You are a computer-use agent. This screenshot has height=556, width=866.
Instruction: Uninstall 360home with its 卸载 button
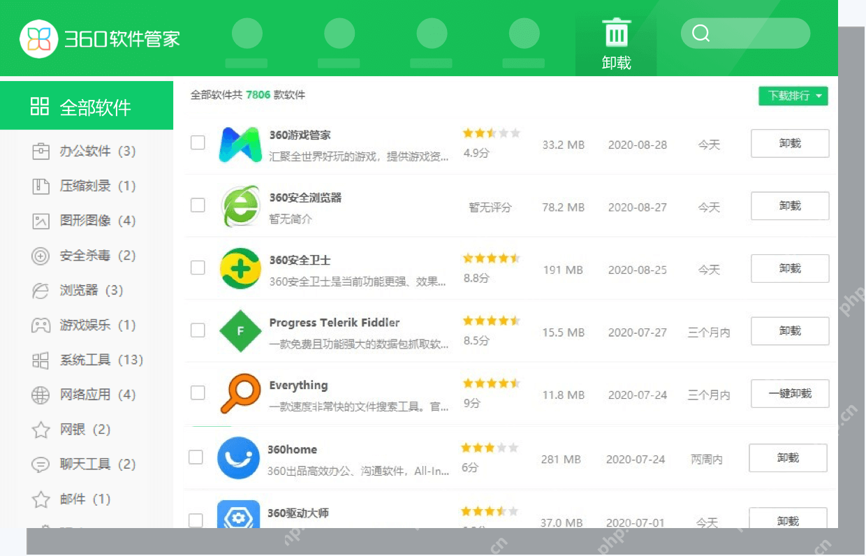(788, 458)
